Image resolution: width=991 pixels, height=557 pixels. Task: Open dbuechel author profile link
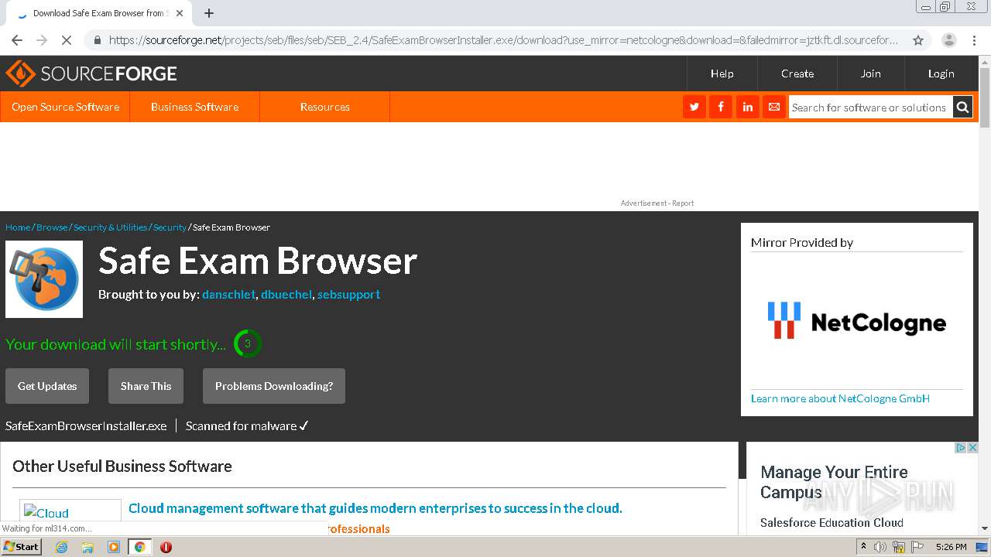click(x=286, y=295)
